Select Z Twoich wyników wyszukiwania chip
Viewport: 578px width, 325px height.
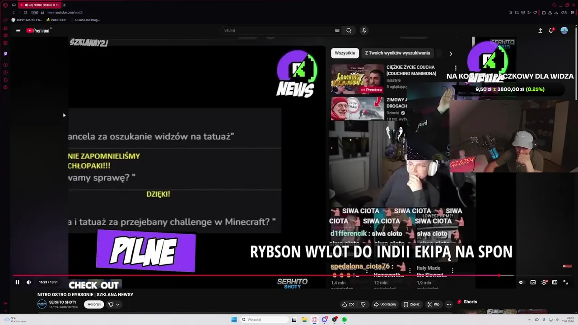pyautogui.click(x=397, y=53)
